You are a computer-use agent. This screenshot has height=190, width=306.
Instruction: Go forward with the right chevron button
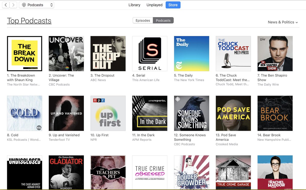[x=13, y=5]
